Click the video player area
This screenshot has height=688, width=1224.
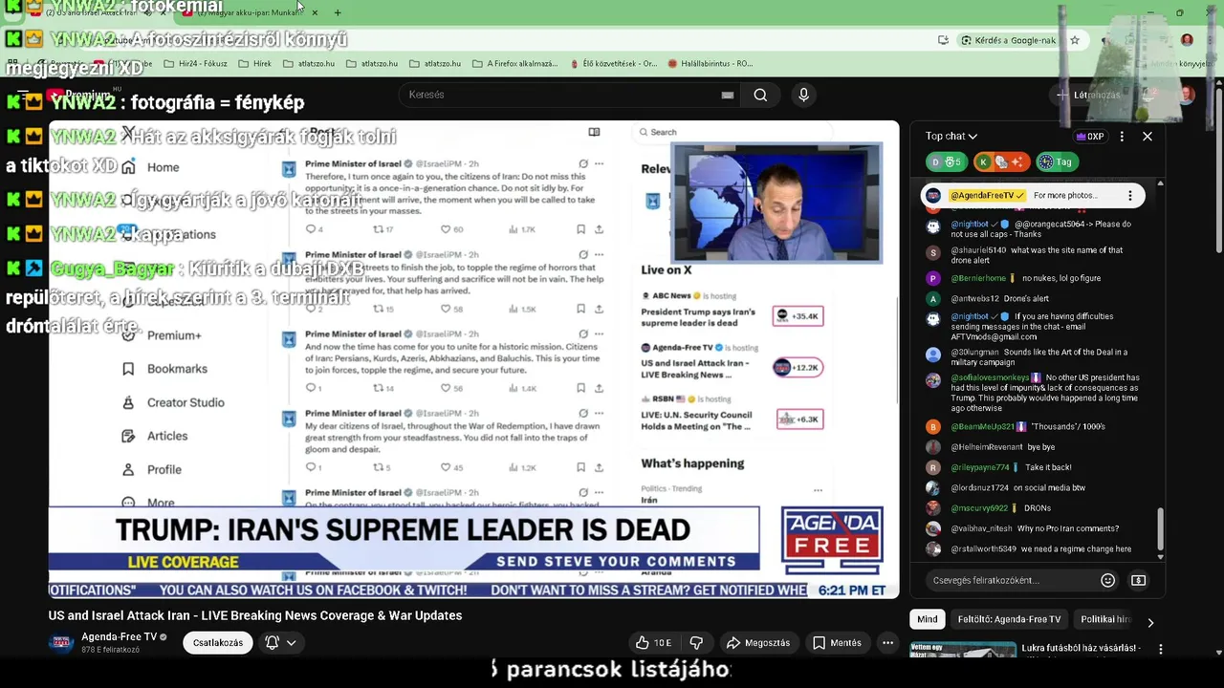[473, 358]
